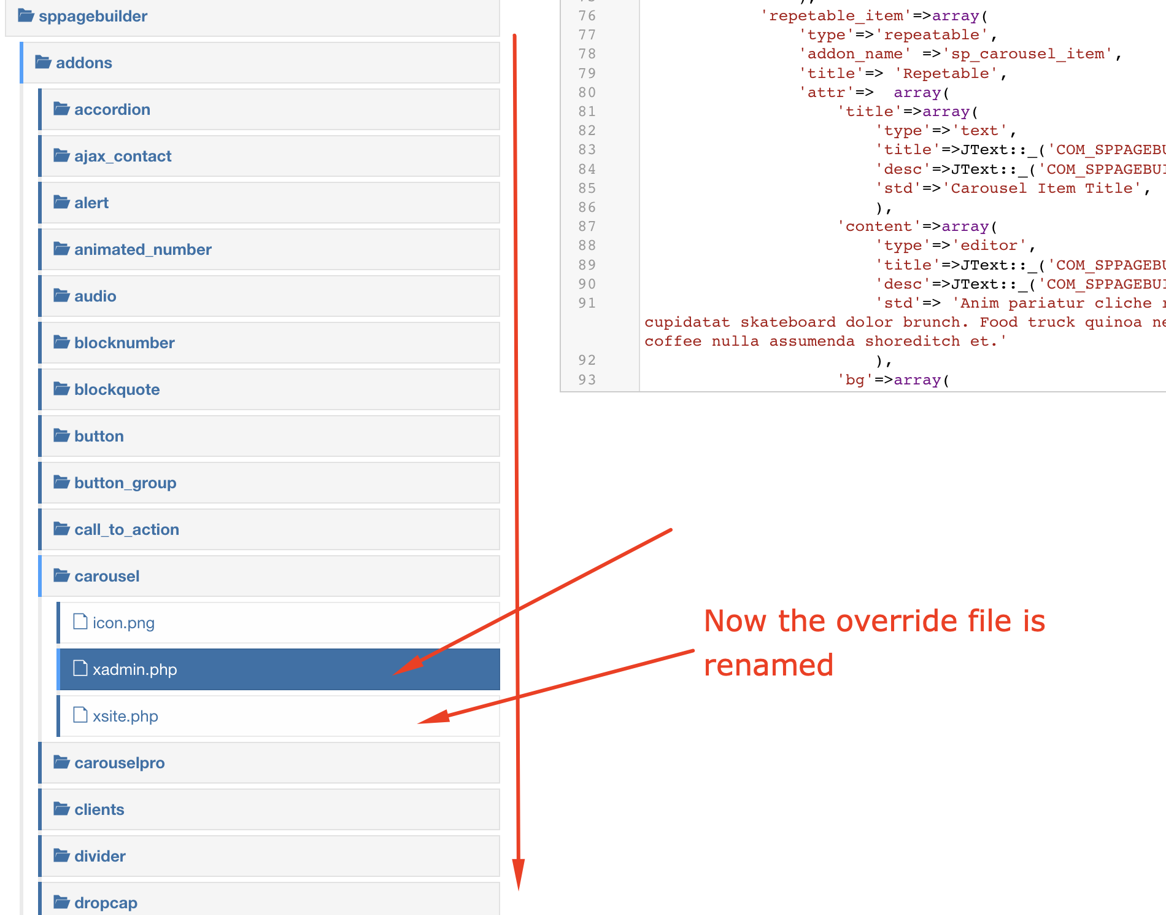Click the carousel folder icon
This screenshot has height=915, width=1166.
[61, 575]
